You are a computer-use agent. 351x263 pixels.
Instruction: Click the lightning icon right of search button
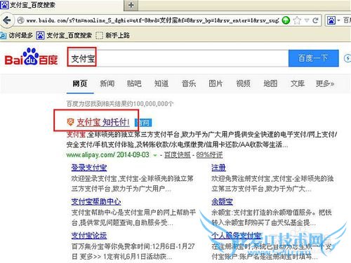click(x=347, y=58)
